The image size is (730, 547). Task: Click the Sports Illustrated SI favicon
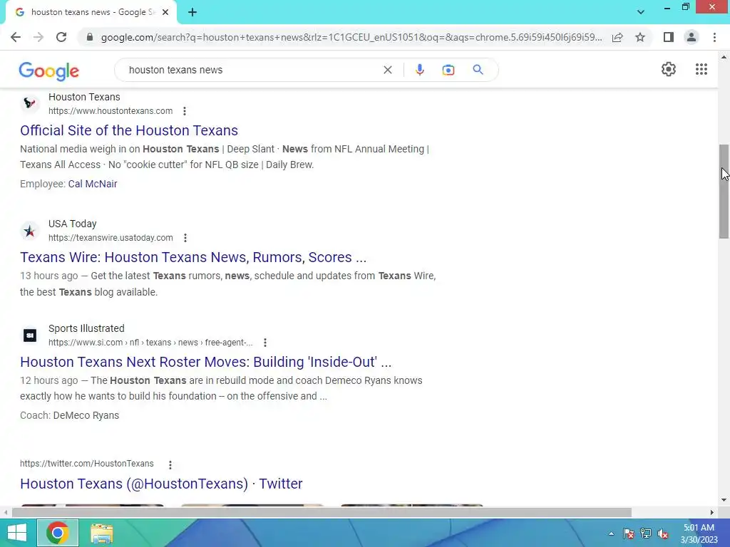coord(30,335)
